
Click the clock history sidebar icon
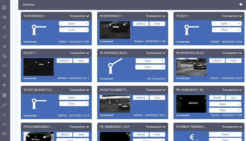click(4, 8)
